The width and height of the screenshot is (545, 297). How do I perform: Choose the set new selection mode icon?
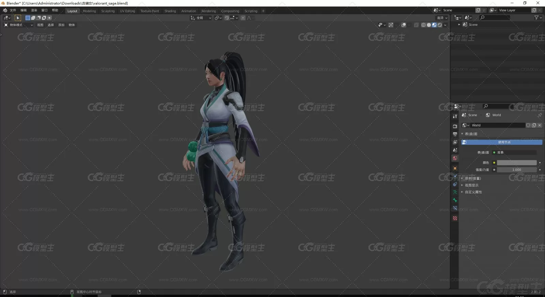click(x=28, y=18)
